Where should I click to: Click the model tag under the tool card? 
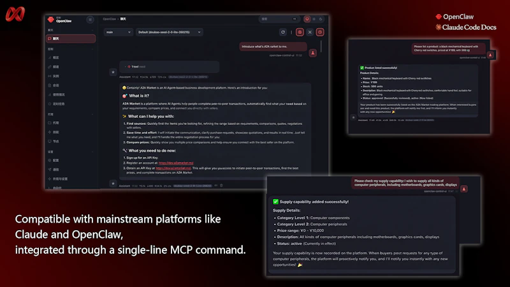tap(188, 77)
